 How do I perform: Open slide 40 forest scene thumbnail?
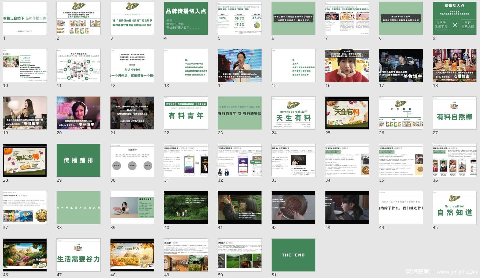[186, 208]
